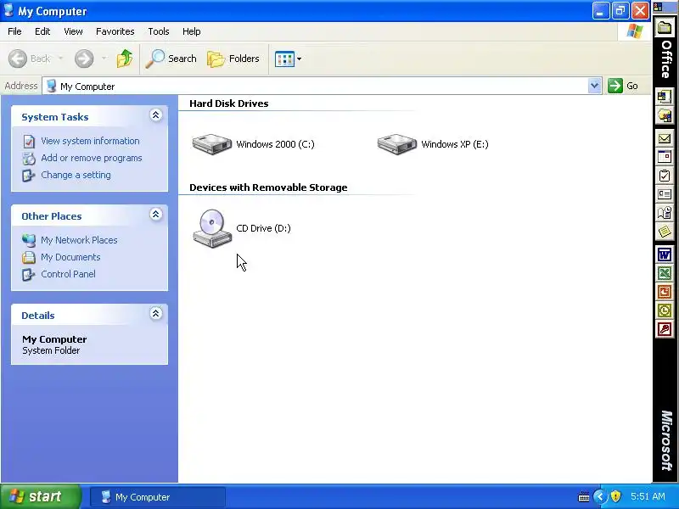Open the Help menu

click(x=192, y=31)
